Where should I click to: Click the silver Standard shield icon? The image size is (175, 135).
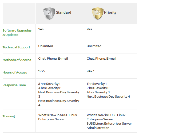point(49,13)
